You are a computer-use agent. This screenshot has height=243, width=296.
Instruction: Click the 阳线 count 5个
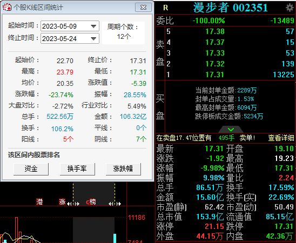click(68, 139)
